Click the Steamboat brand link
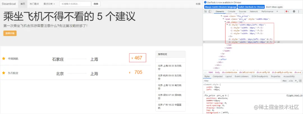This screenshot has height=114, width=303. tap(8, 4)
